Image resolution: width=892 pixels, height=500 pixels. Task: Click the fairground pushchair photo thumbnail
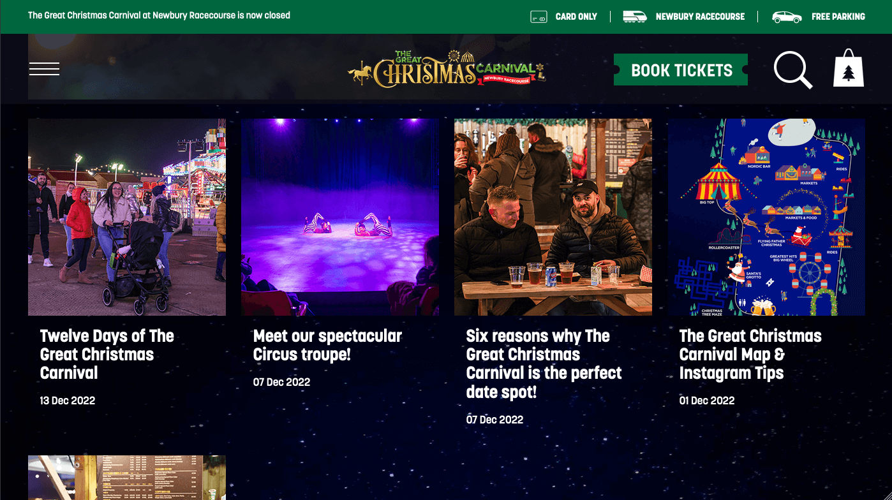tap(127, 217)
